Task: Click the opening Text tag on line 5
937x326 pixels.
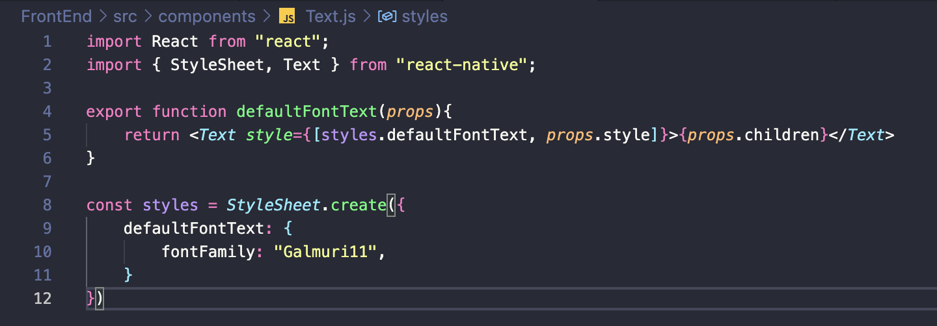Action: click(213, 135)
